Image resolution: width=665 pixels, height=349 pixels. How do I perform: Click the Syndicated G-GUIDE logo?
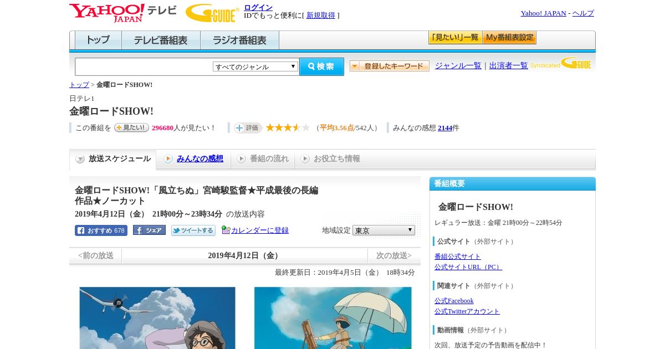pos(561,63)
